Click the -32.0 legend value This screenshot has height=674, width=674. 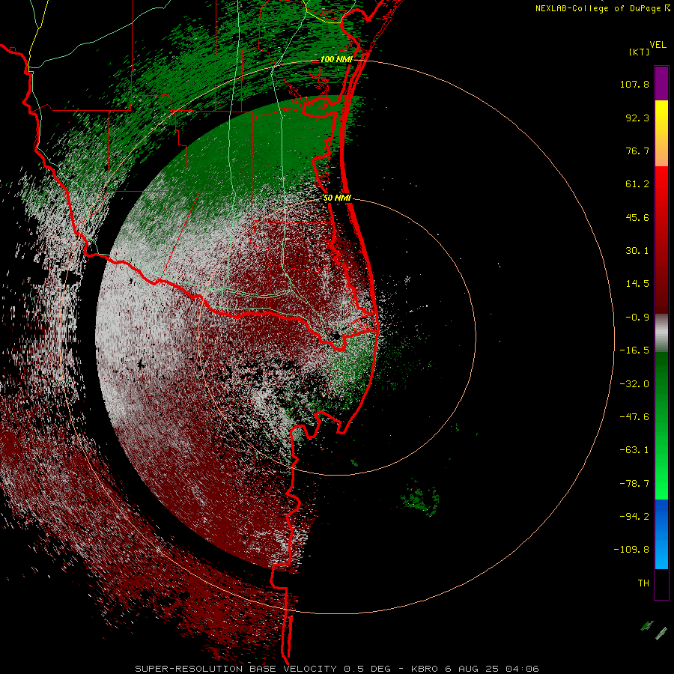pos(634,384)
